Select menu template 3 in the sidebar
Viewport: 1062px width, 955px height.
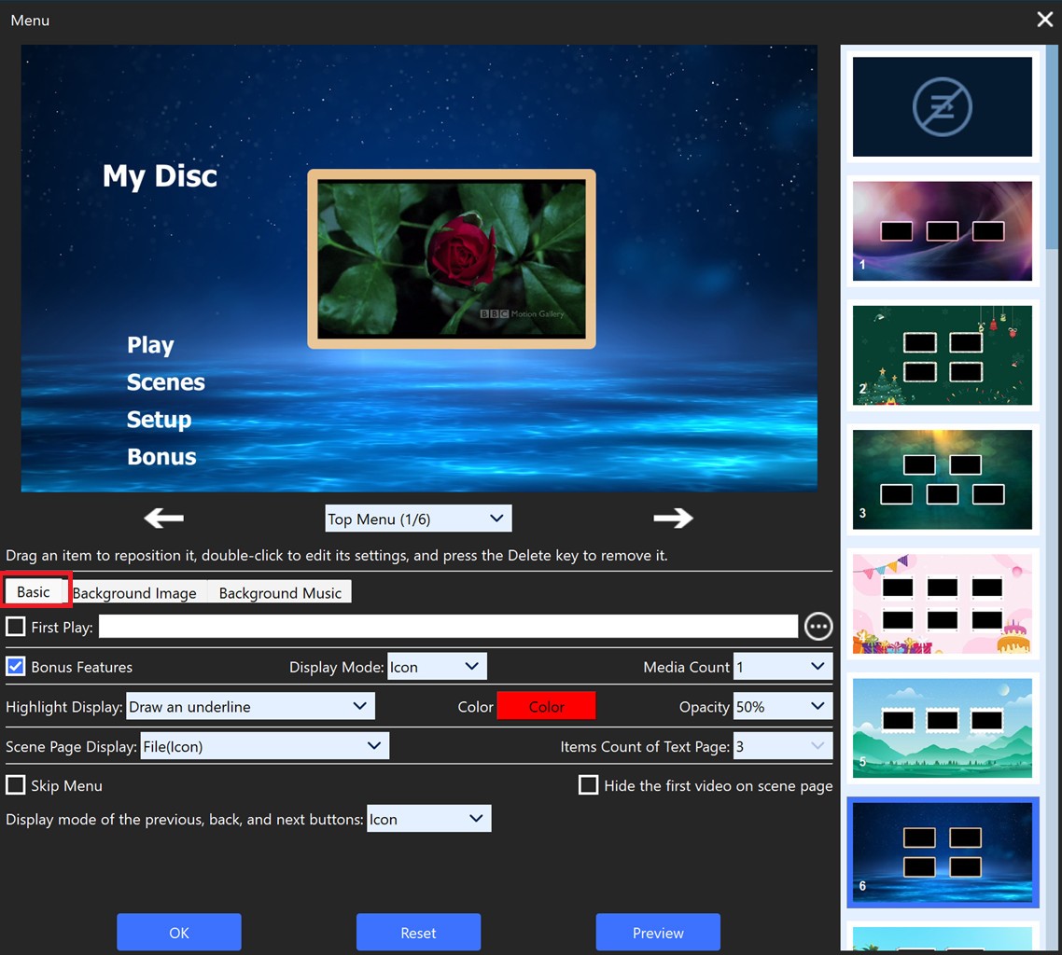(942, 479)
